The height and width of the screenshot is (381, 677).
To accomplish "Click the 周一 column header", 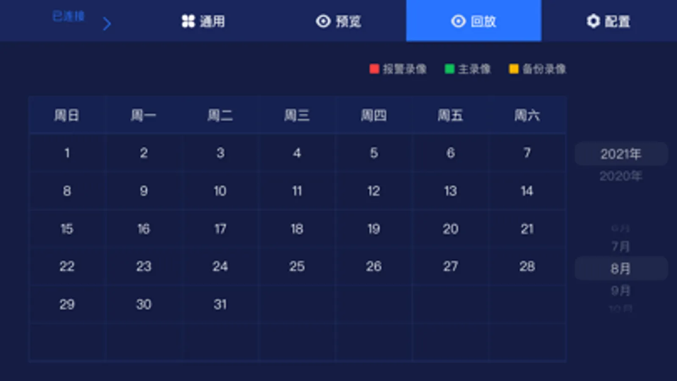I will (x=144, y=115).
